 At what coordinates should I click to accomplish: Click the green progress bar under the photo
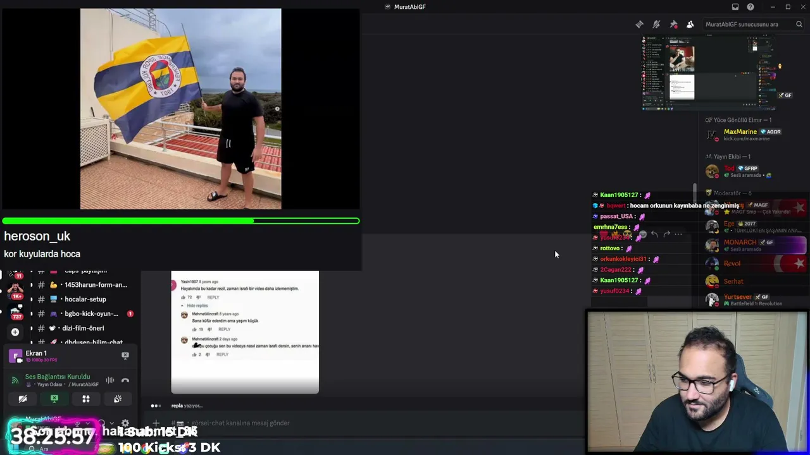click(x=181, y=221)
